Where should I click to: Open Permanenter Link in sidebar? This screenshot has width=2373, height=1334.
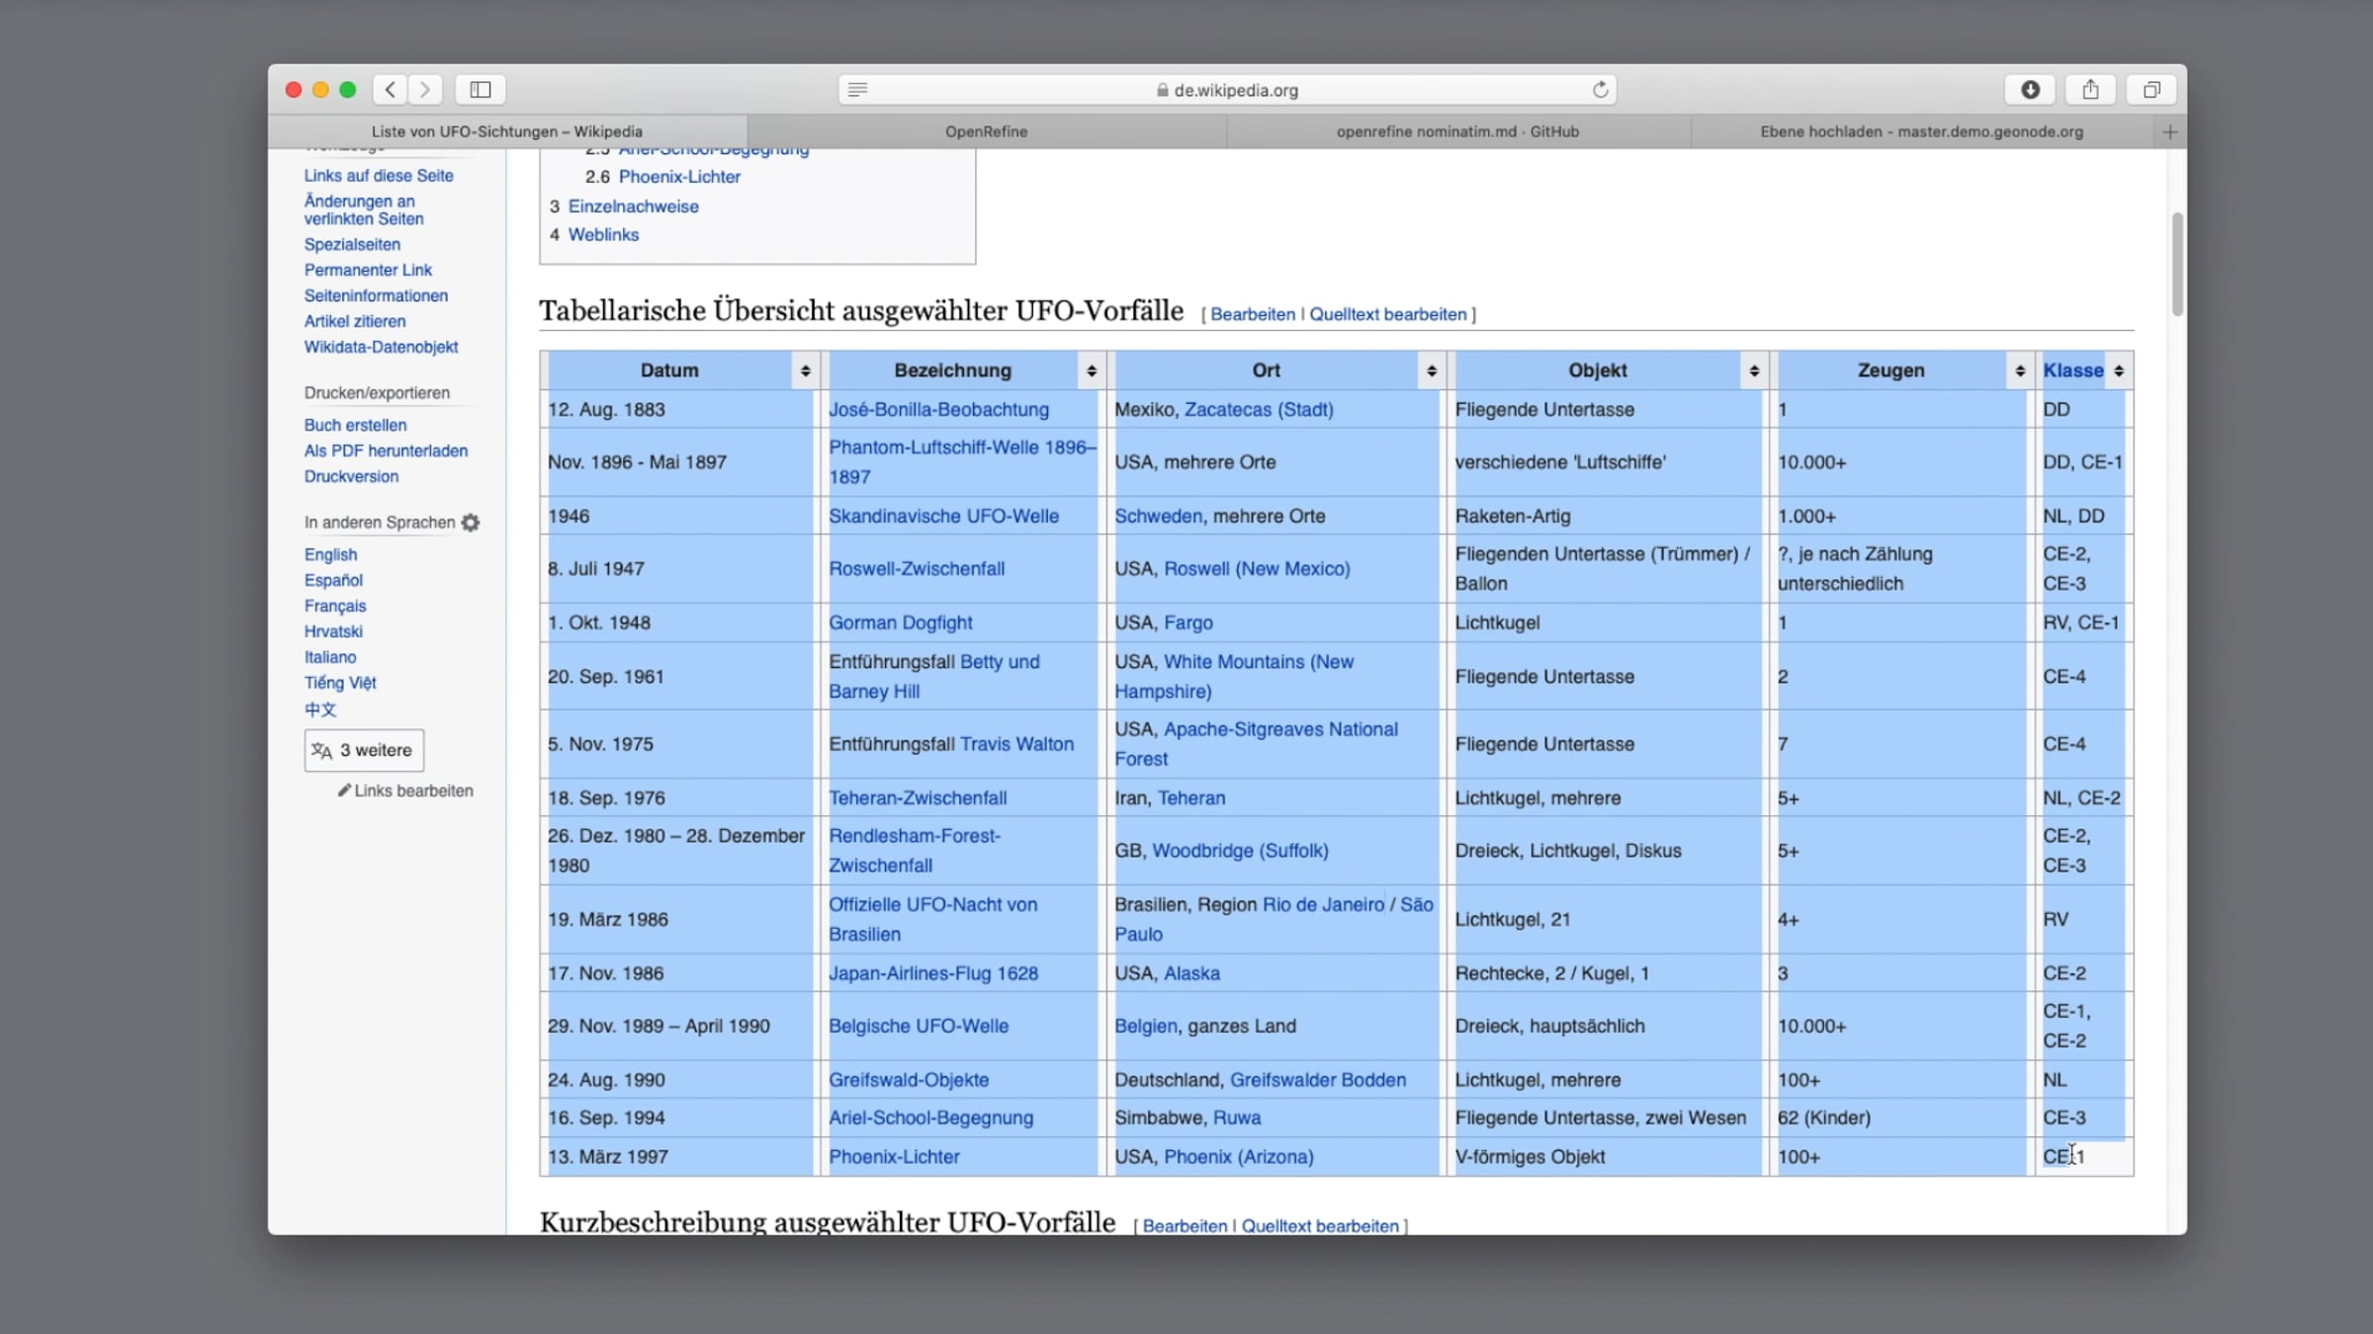pyautogui.click(x=368, y=270)
